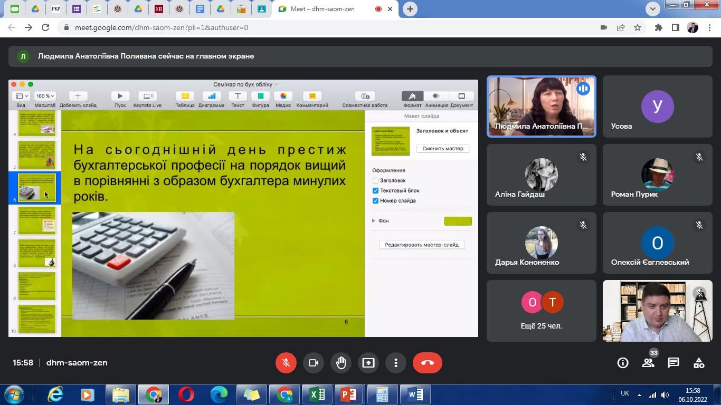721x405 pixels.
Task: Click the Сменить мастер button
Action: [443, 149]
